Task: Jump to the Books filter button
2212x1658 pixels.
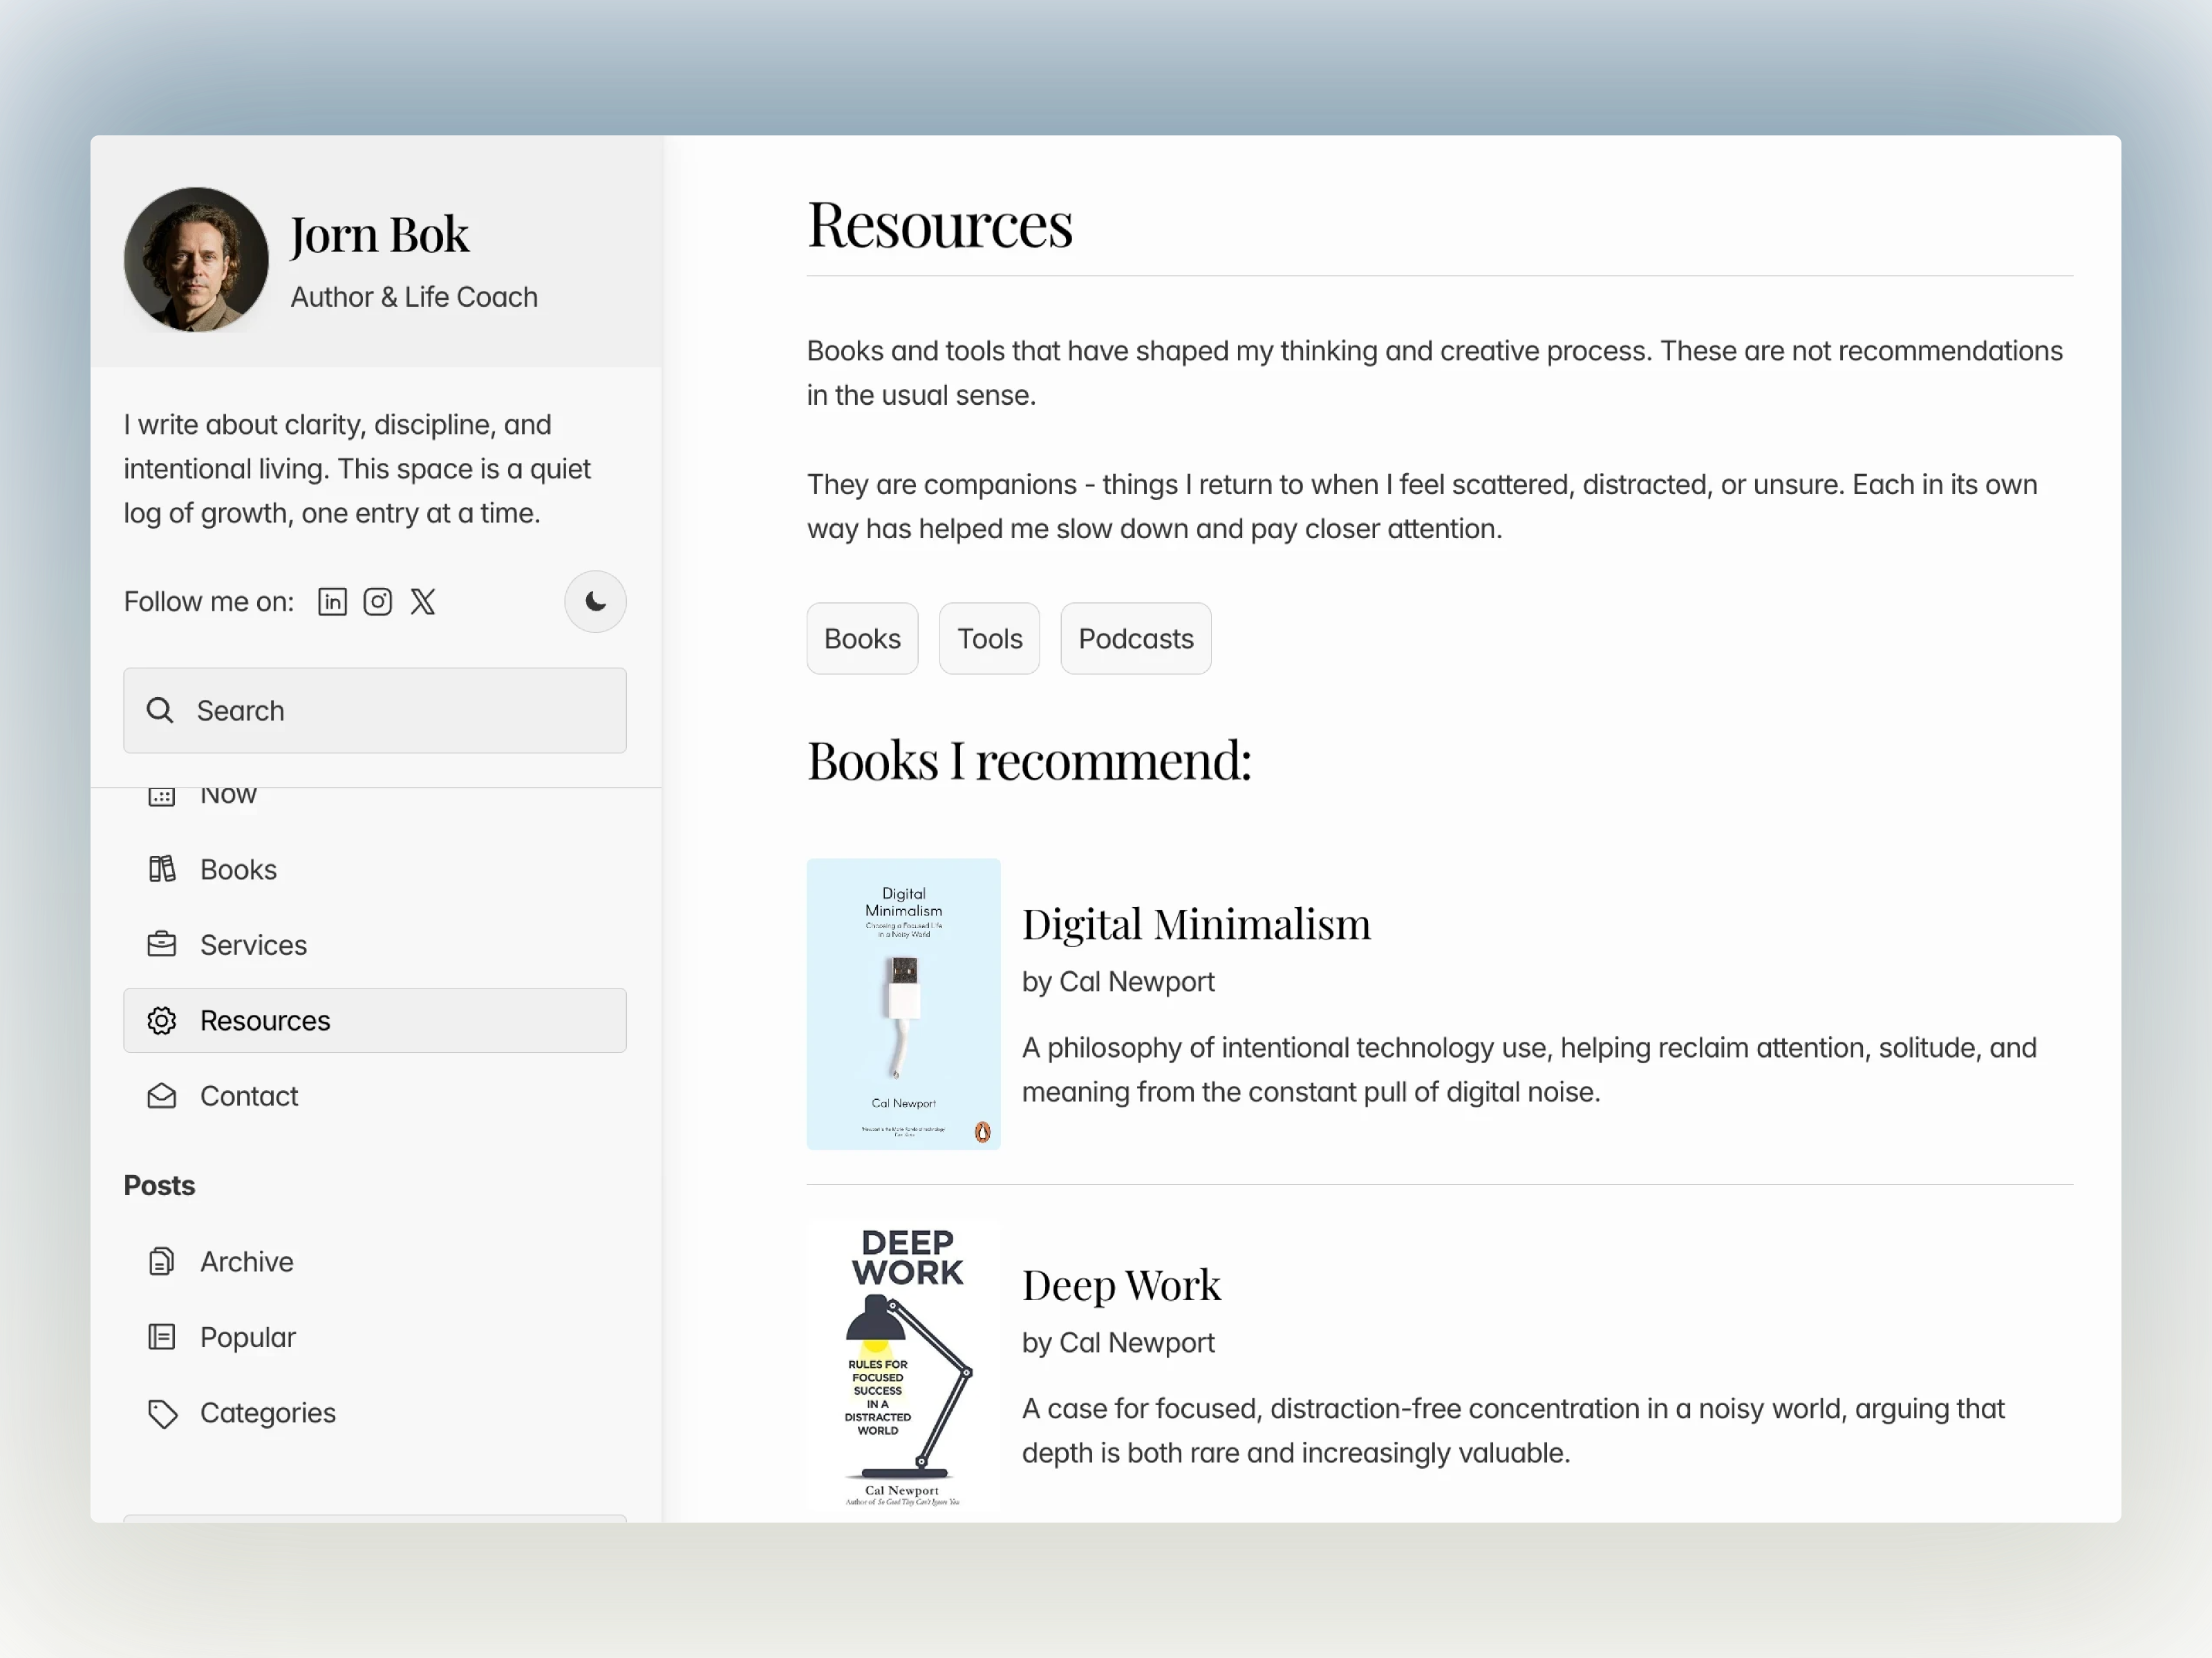Action: (862, 638)
